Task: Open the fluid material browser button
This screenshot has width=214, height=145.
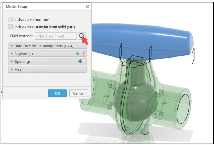Action: click(81, 36)
